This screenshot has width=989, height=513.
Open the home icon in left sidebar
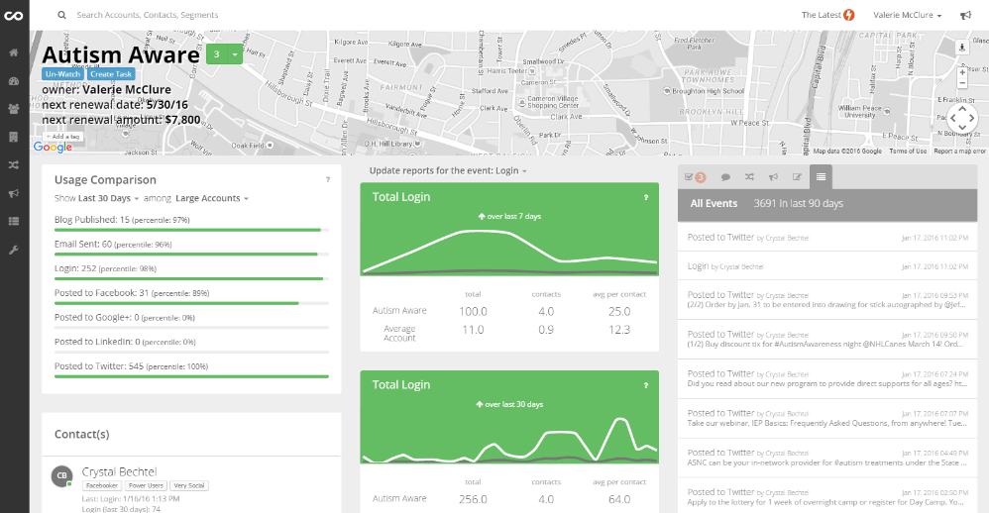(13, 52)
